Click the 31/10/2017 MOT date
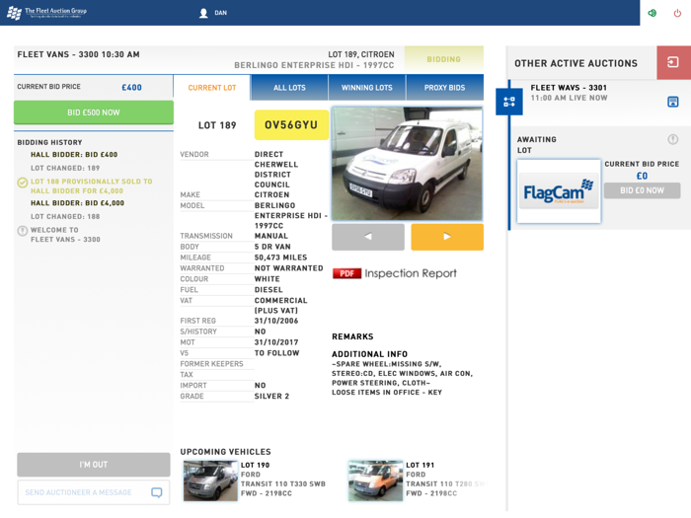Viewport: 691px width, 518px height. pyautogui.click(x=276, y=342)
